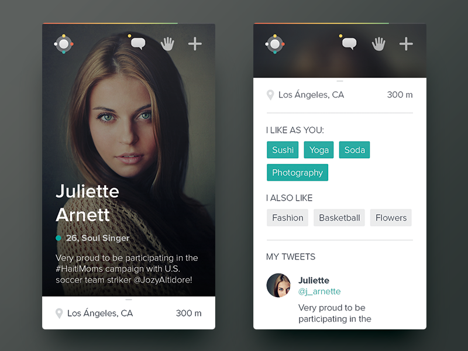Image resolution: width=468 pixels, height=351 pixels.
Task: Open the radar circle icon on left card
Action: click(64, 44)
